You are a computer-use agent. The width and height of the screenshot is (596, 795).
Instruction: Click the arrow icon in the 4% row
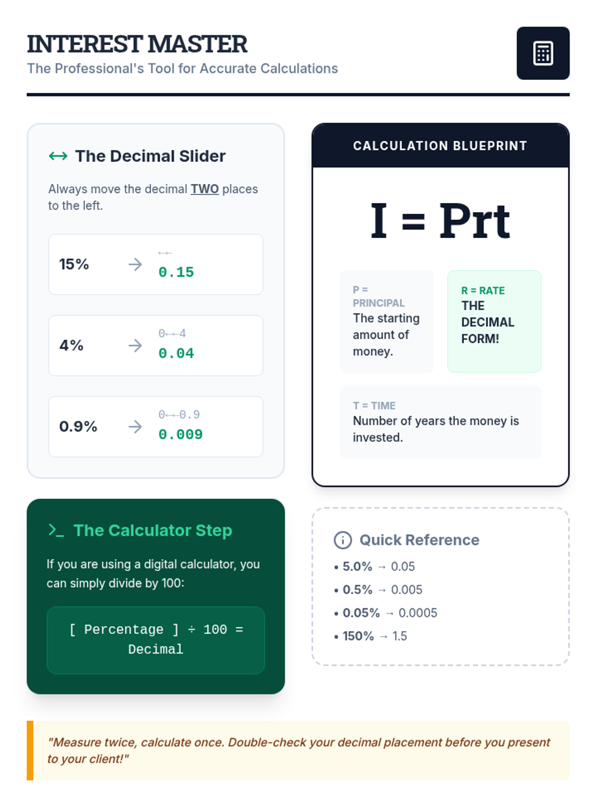135,345
